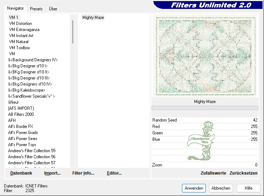Select the AFH category
The width and height of the screenshot is (264, 196).
point(12,120)
